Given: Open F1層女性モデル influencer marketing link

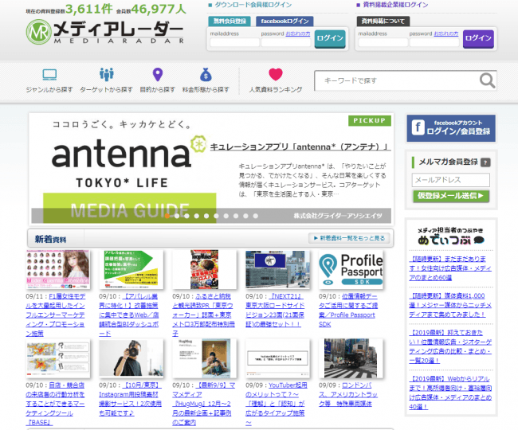Looking at the screenshot, I should pyautogui.click(x=56, y=315).
